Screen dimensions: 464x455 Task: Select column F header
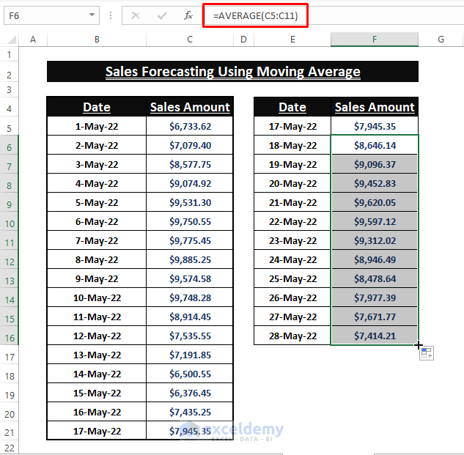(x=375, y=40)
